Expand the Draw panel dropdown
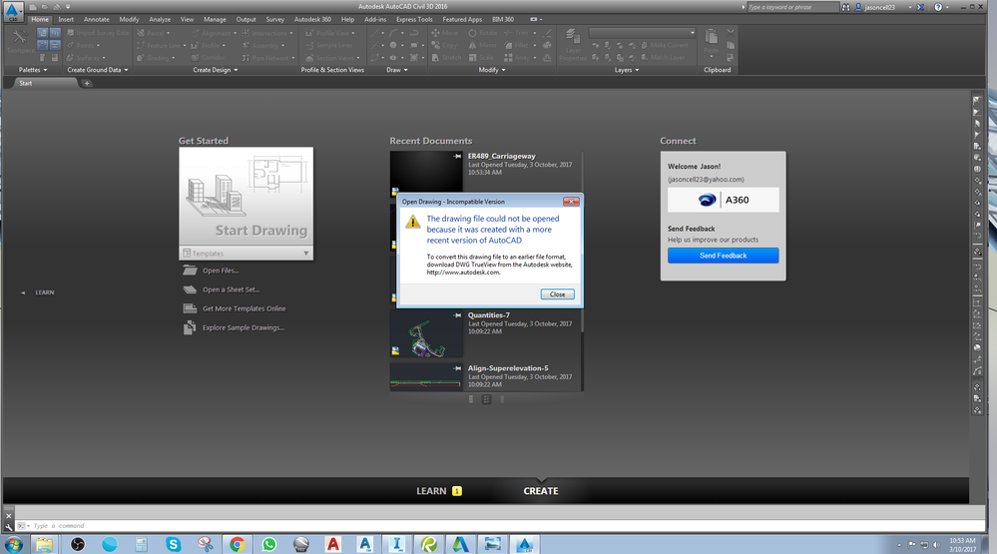Viewport: 997px width, 554px height. pyautogui.click(x=397, y=70)
